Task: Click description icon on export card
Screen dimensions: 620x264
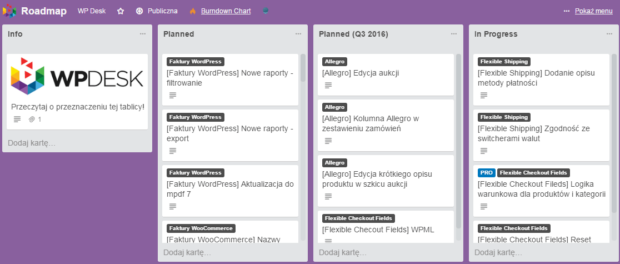Action: click(x=172, y=151)
